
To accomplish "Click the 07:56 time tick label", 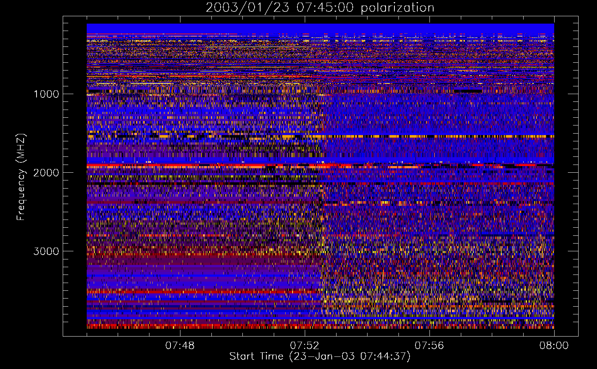I will tap(429, 346).
